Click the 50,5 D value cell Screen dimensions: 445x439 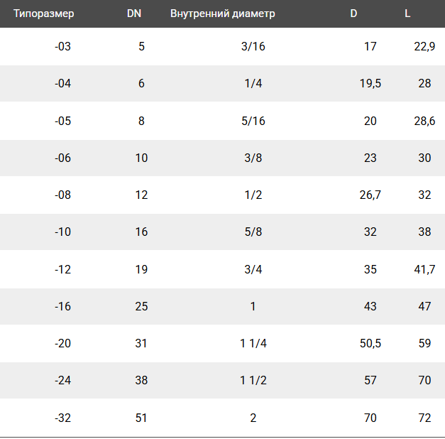370,343
